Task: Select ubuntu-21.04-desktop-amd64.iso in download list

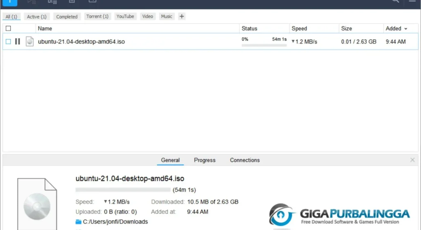Action: (x=81, y=42)
